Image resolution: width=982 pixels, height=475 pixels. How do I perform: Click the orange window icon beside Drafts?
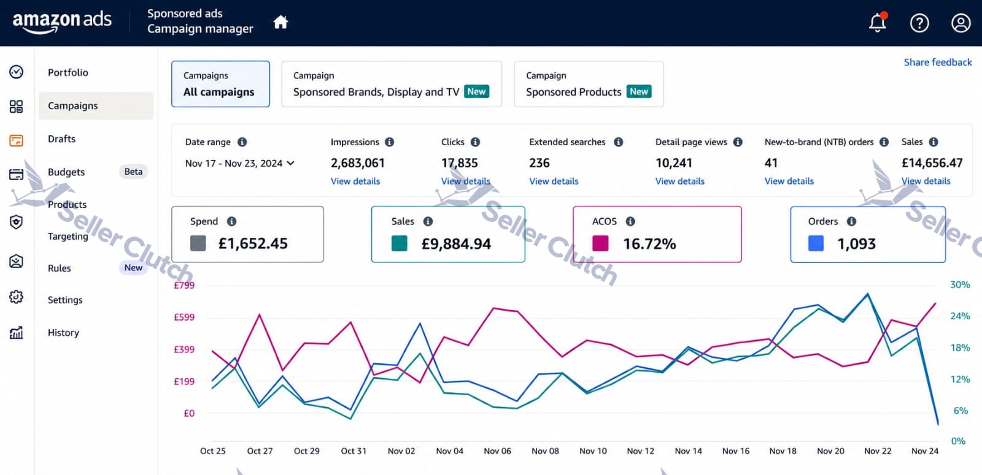(17, 141)
